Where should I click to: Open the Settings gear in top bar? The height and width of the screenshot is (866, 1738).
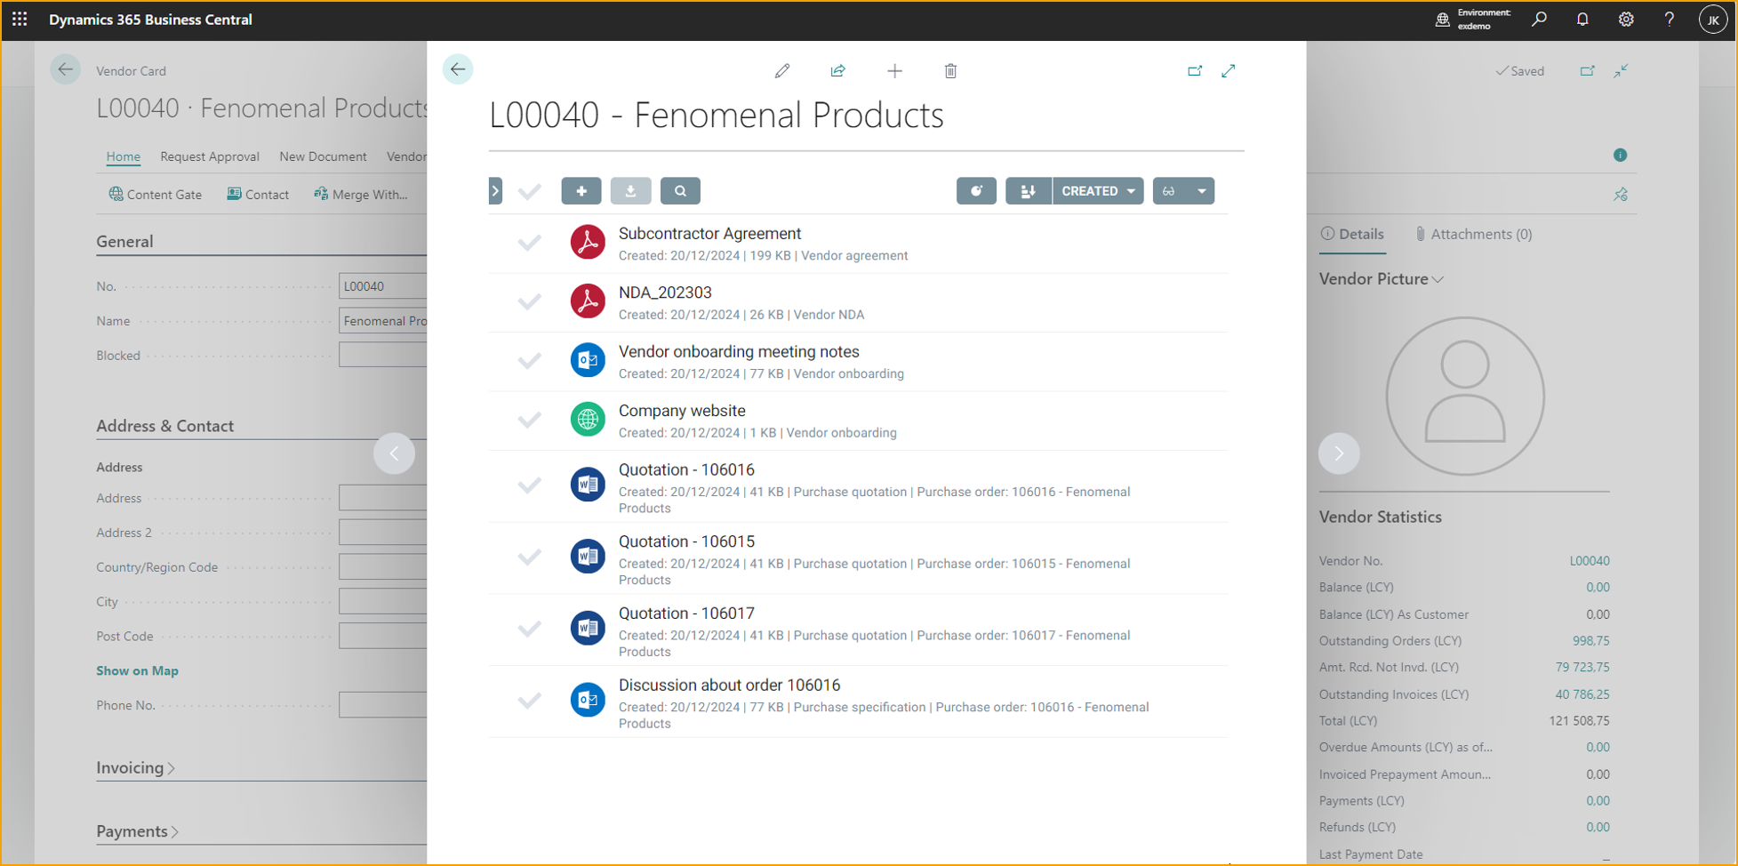(1625, 20)
